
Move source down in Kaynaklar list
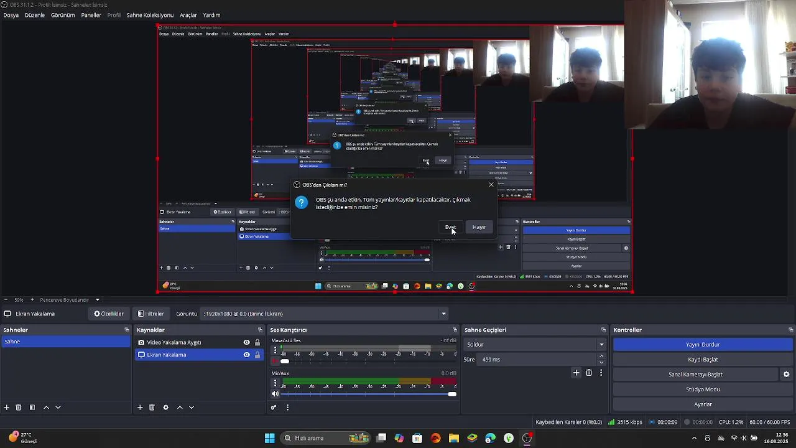[x=192, y=408]
